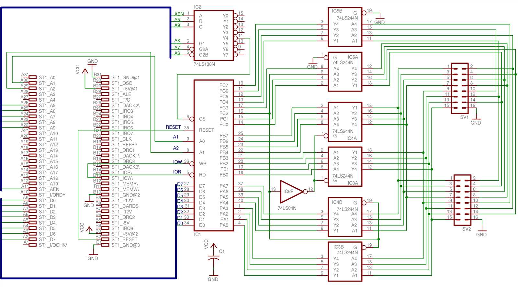Click the ground symbol next to pin B9
Image resolution: width=518 pixels, height=288 pixels.
click(x=89, y=201)
